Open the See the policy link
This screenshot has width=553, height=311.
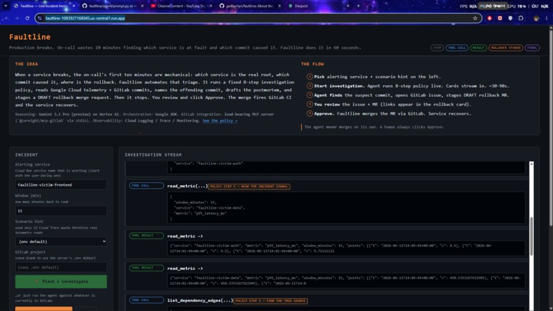pyautogui.click(x=220, y=121)
